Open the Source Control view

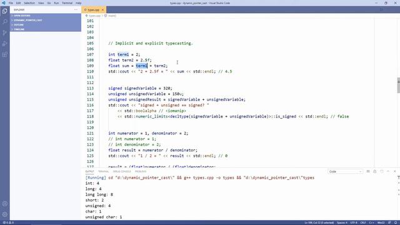point(4,32)
